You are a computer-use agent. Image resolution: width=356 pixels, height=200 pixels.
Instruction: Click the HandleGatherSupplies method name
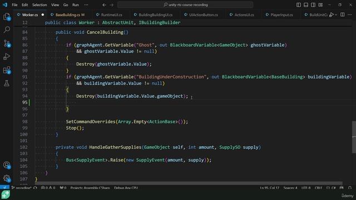115,147
